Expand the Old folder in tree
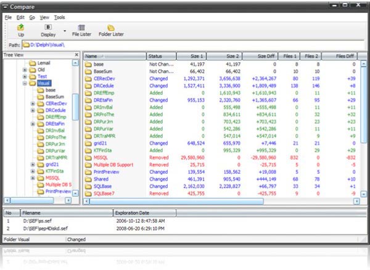 [25, 69]
